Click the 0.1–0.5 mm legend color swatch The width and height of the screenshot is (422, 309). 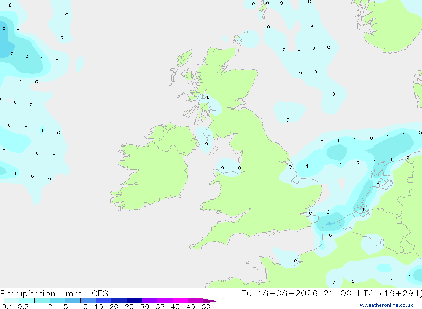pyautogui.click(x=11, y=301)
